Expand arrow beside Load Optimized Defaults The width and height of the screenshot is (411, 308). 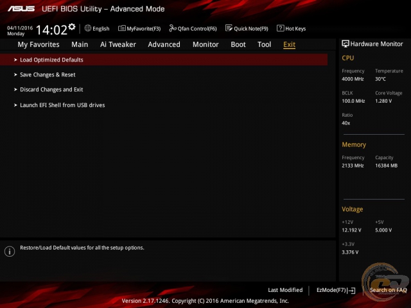(x=15, y=60)
